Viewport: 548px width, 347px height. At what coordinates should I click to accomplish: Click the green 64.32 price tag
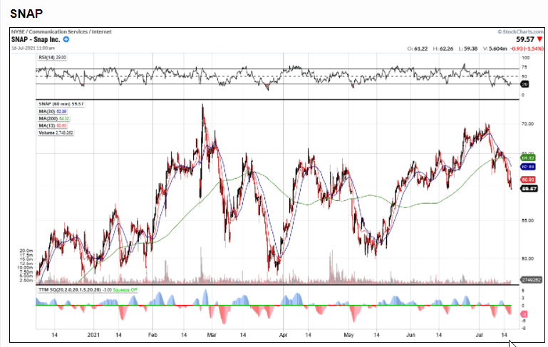pos(528,158)
